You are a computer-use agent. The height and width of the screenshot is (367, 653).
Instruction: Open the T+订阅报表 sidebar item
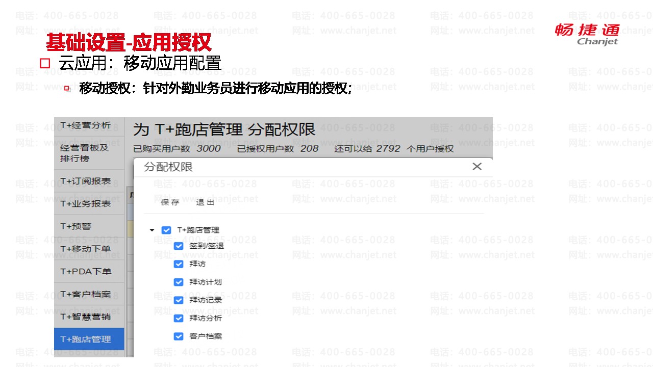pos(89,181)
